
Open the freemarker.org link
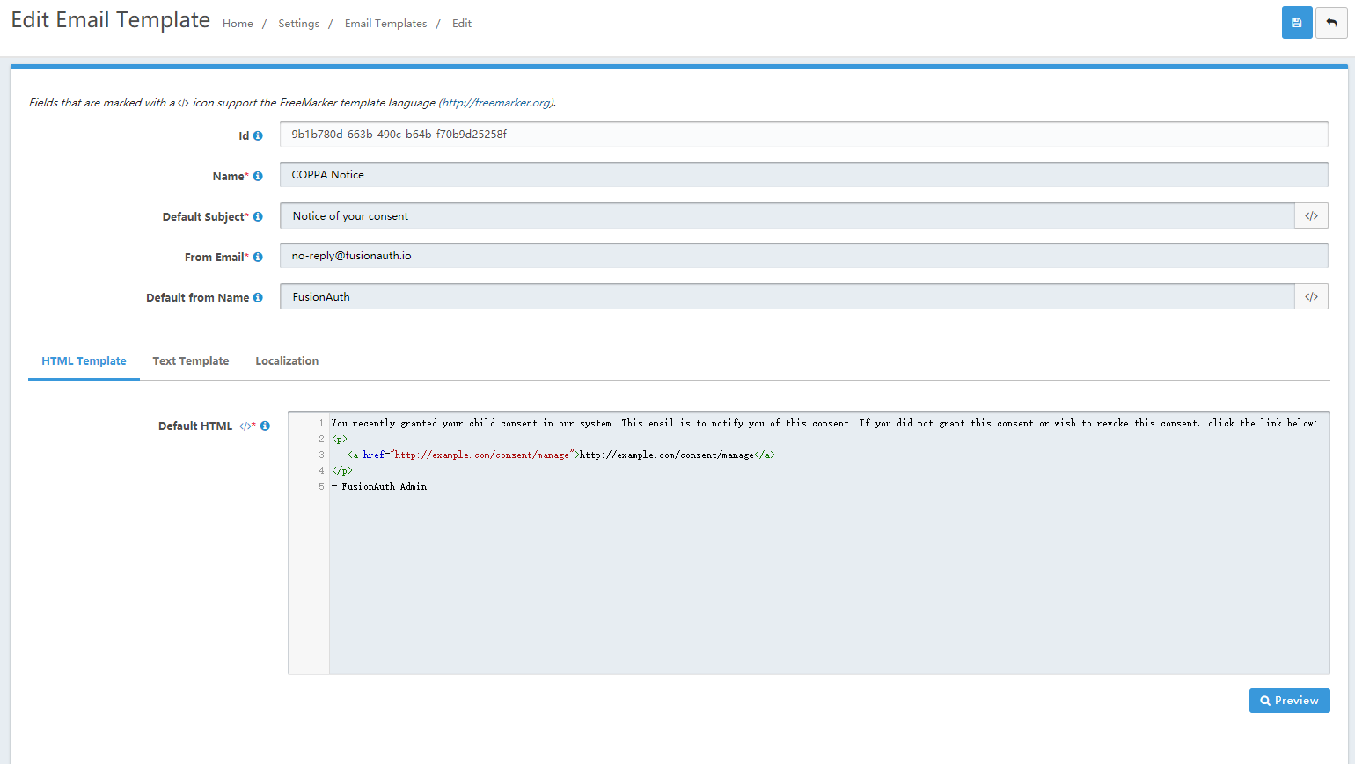pyautogui.click(x=495, y=102)
